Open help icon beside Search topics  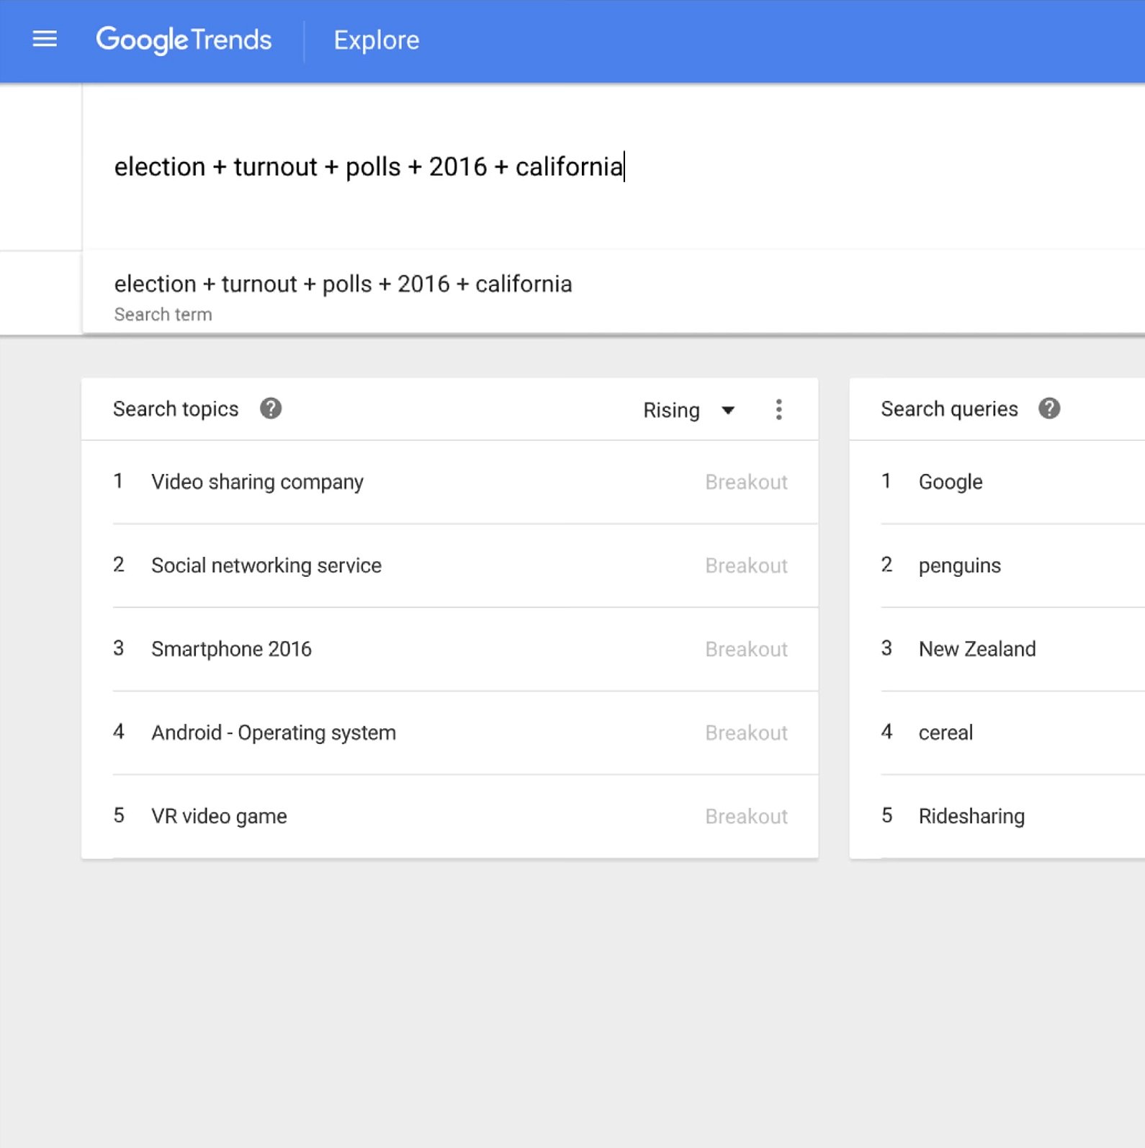[271, 408]
